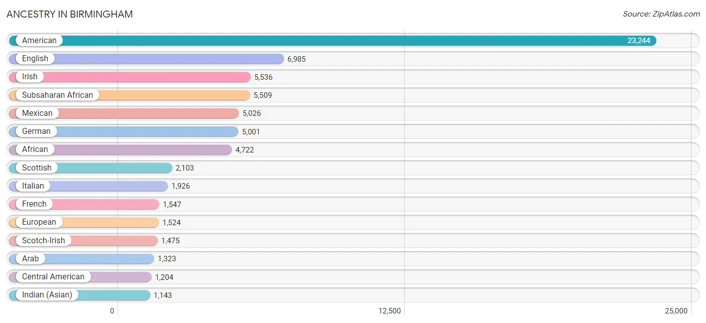The width and height of the screenshot is (706, 323).
Task: Select the Scottish teal bar
Action: click(x=90, y=168)
